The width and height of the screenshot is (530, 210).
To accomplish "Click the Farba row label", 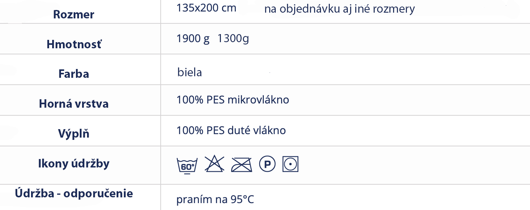I will click(x=74, y=74).
